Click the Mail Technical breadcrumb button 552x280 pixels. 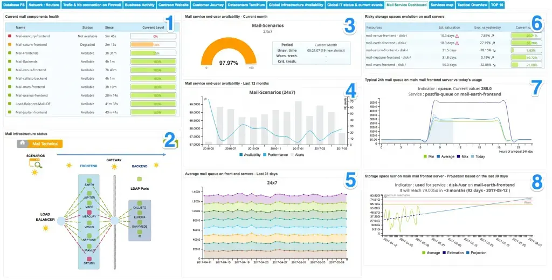45,144
